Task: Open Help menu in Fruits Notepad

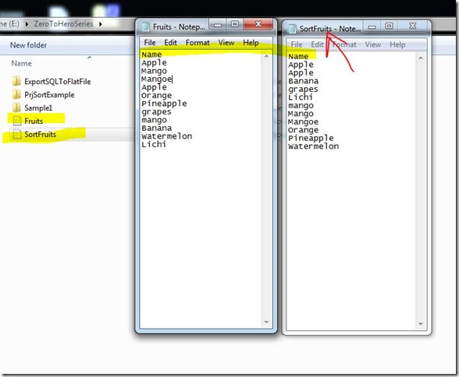Action: (251, 43)
